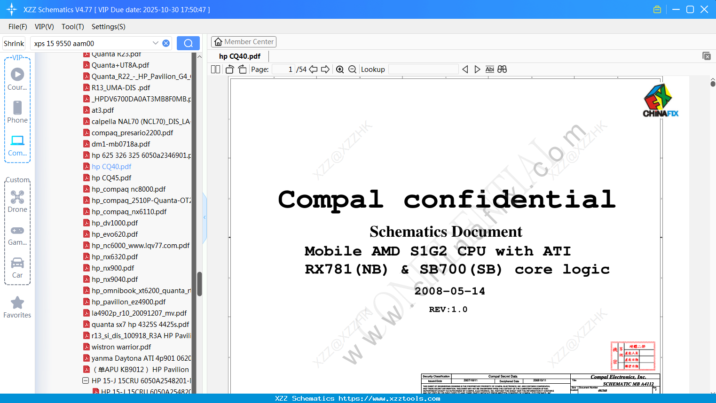Toggle whole-word match Abi icon

489,70
